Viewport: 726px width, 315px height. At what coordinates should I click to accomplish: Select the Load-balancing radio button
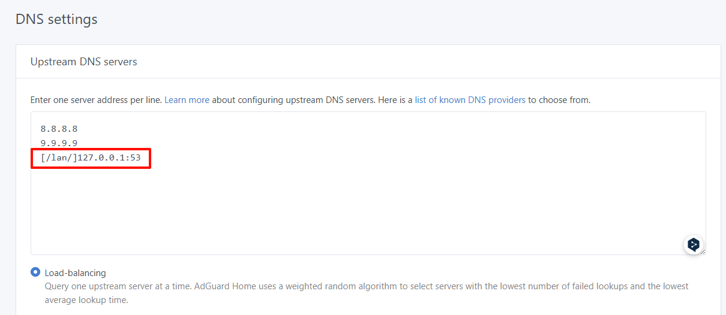point(35,272)
